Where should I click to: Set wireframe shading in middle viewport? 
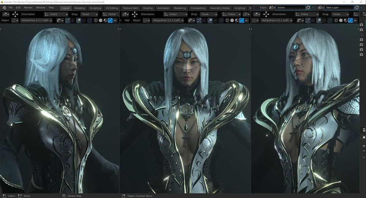click(227, 20)
